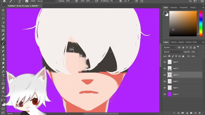This screenshot has height=115, width=205.
Task: Toggle lock image pixels brush icon
Action: 173,56
